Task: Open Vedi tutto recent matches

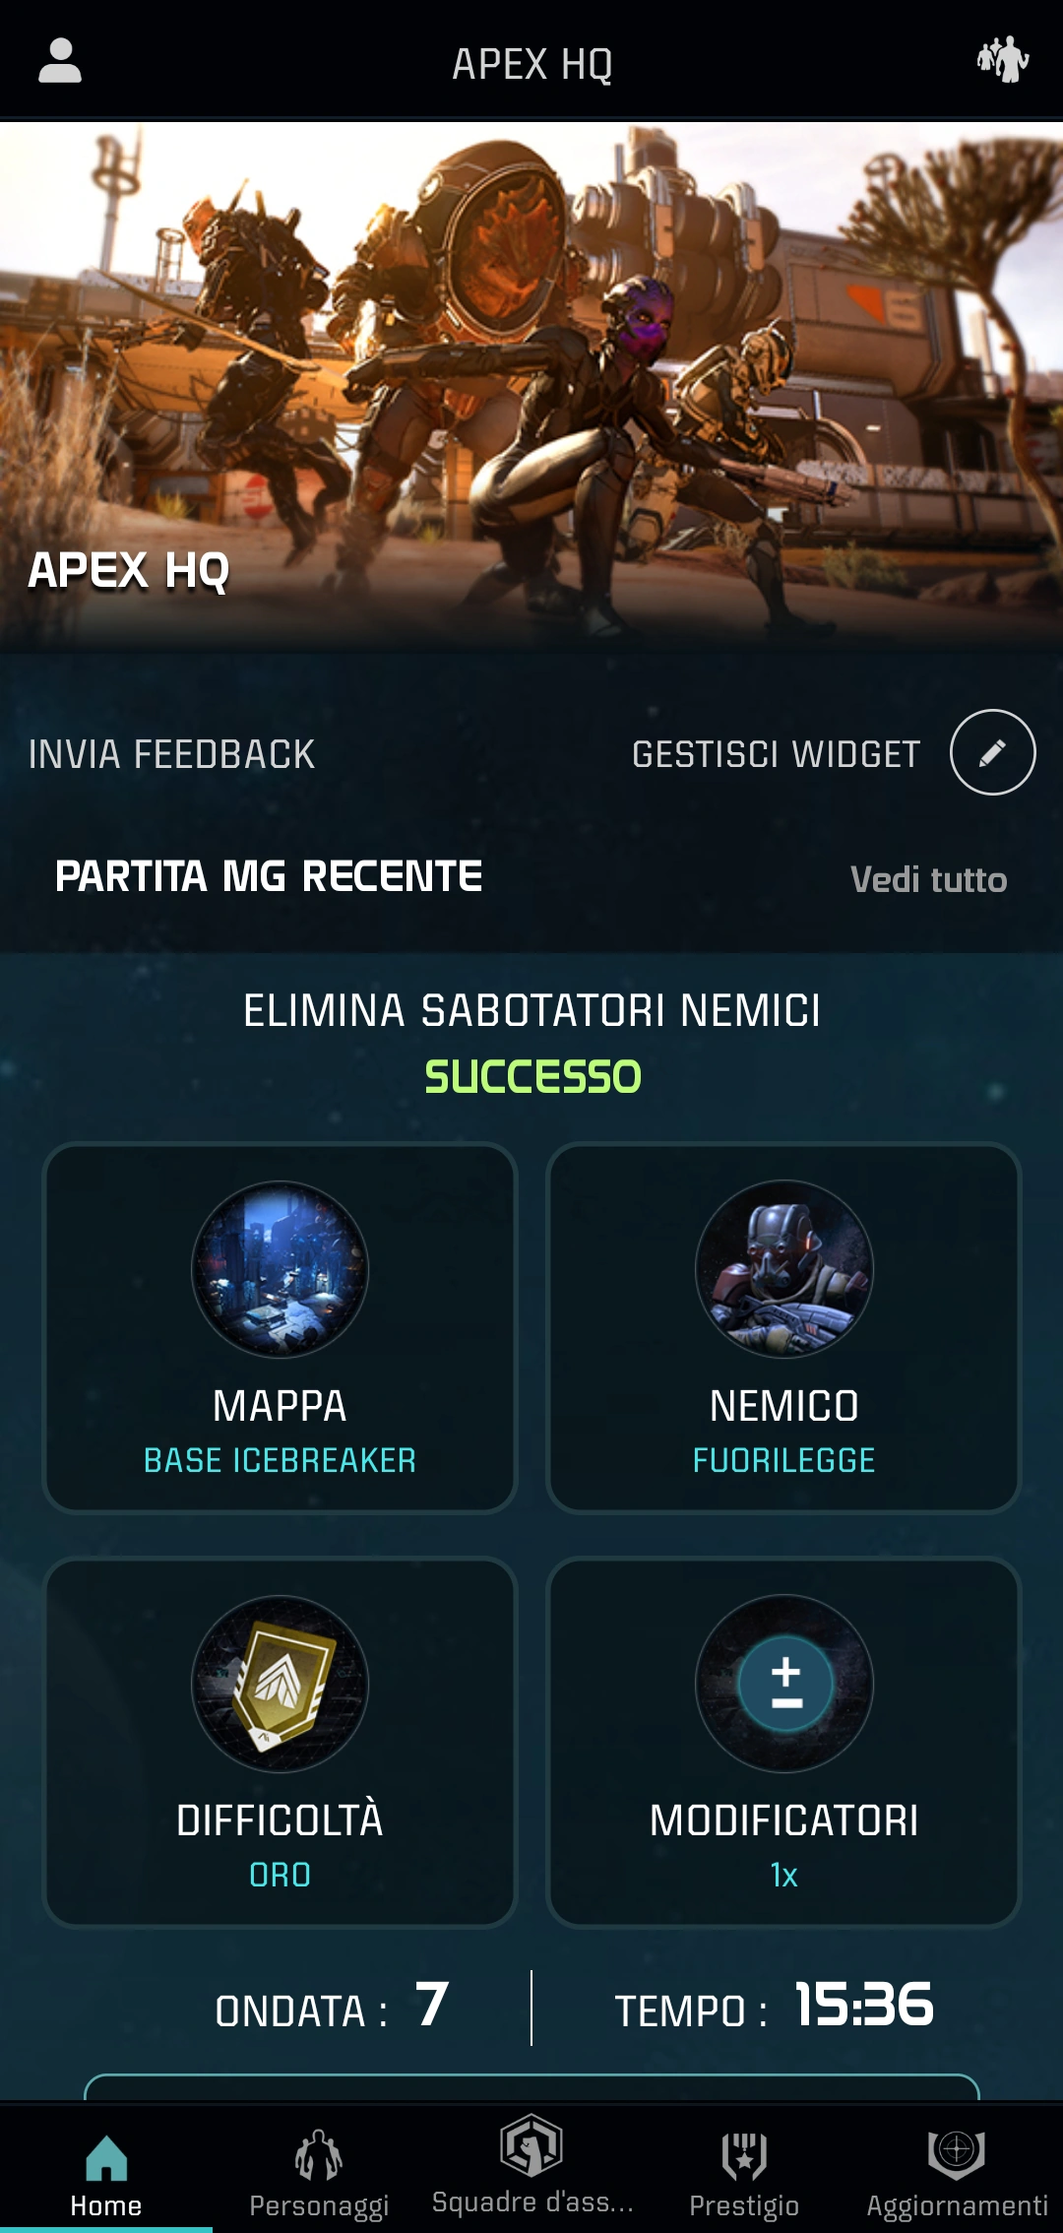Action: pyautogui.click(x=928, y=879)
